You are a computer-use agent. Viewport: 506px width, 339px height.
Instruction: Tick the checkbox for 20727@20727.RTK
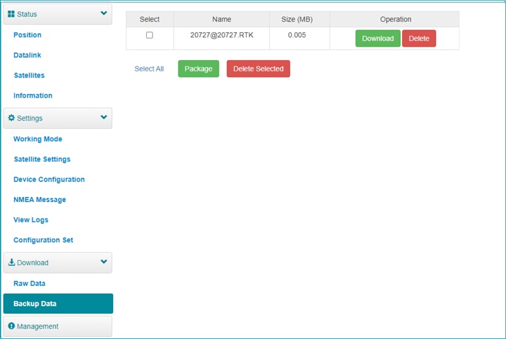[x=149, y=35]
